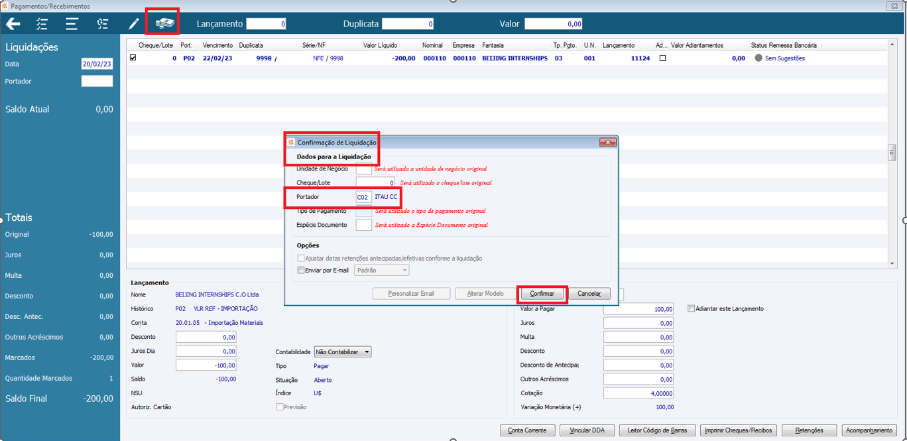Click the grid scrollbar up arrow

tap(892, 44)
